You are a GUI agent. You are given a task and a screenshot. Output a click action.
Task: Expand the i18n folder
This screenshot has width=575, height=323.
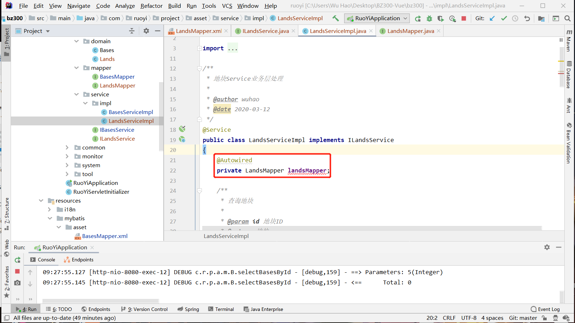coord(50,209)
